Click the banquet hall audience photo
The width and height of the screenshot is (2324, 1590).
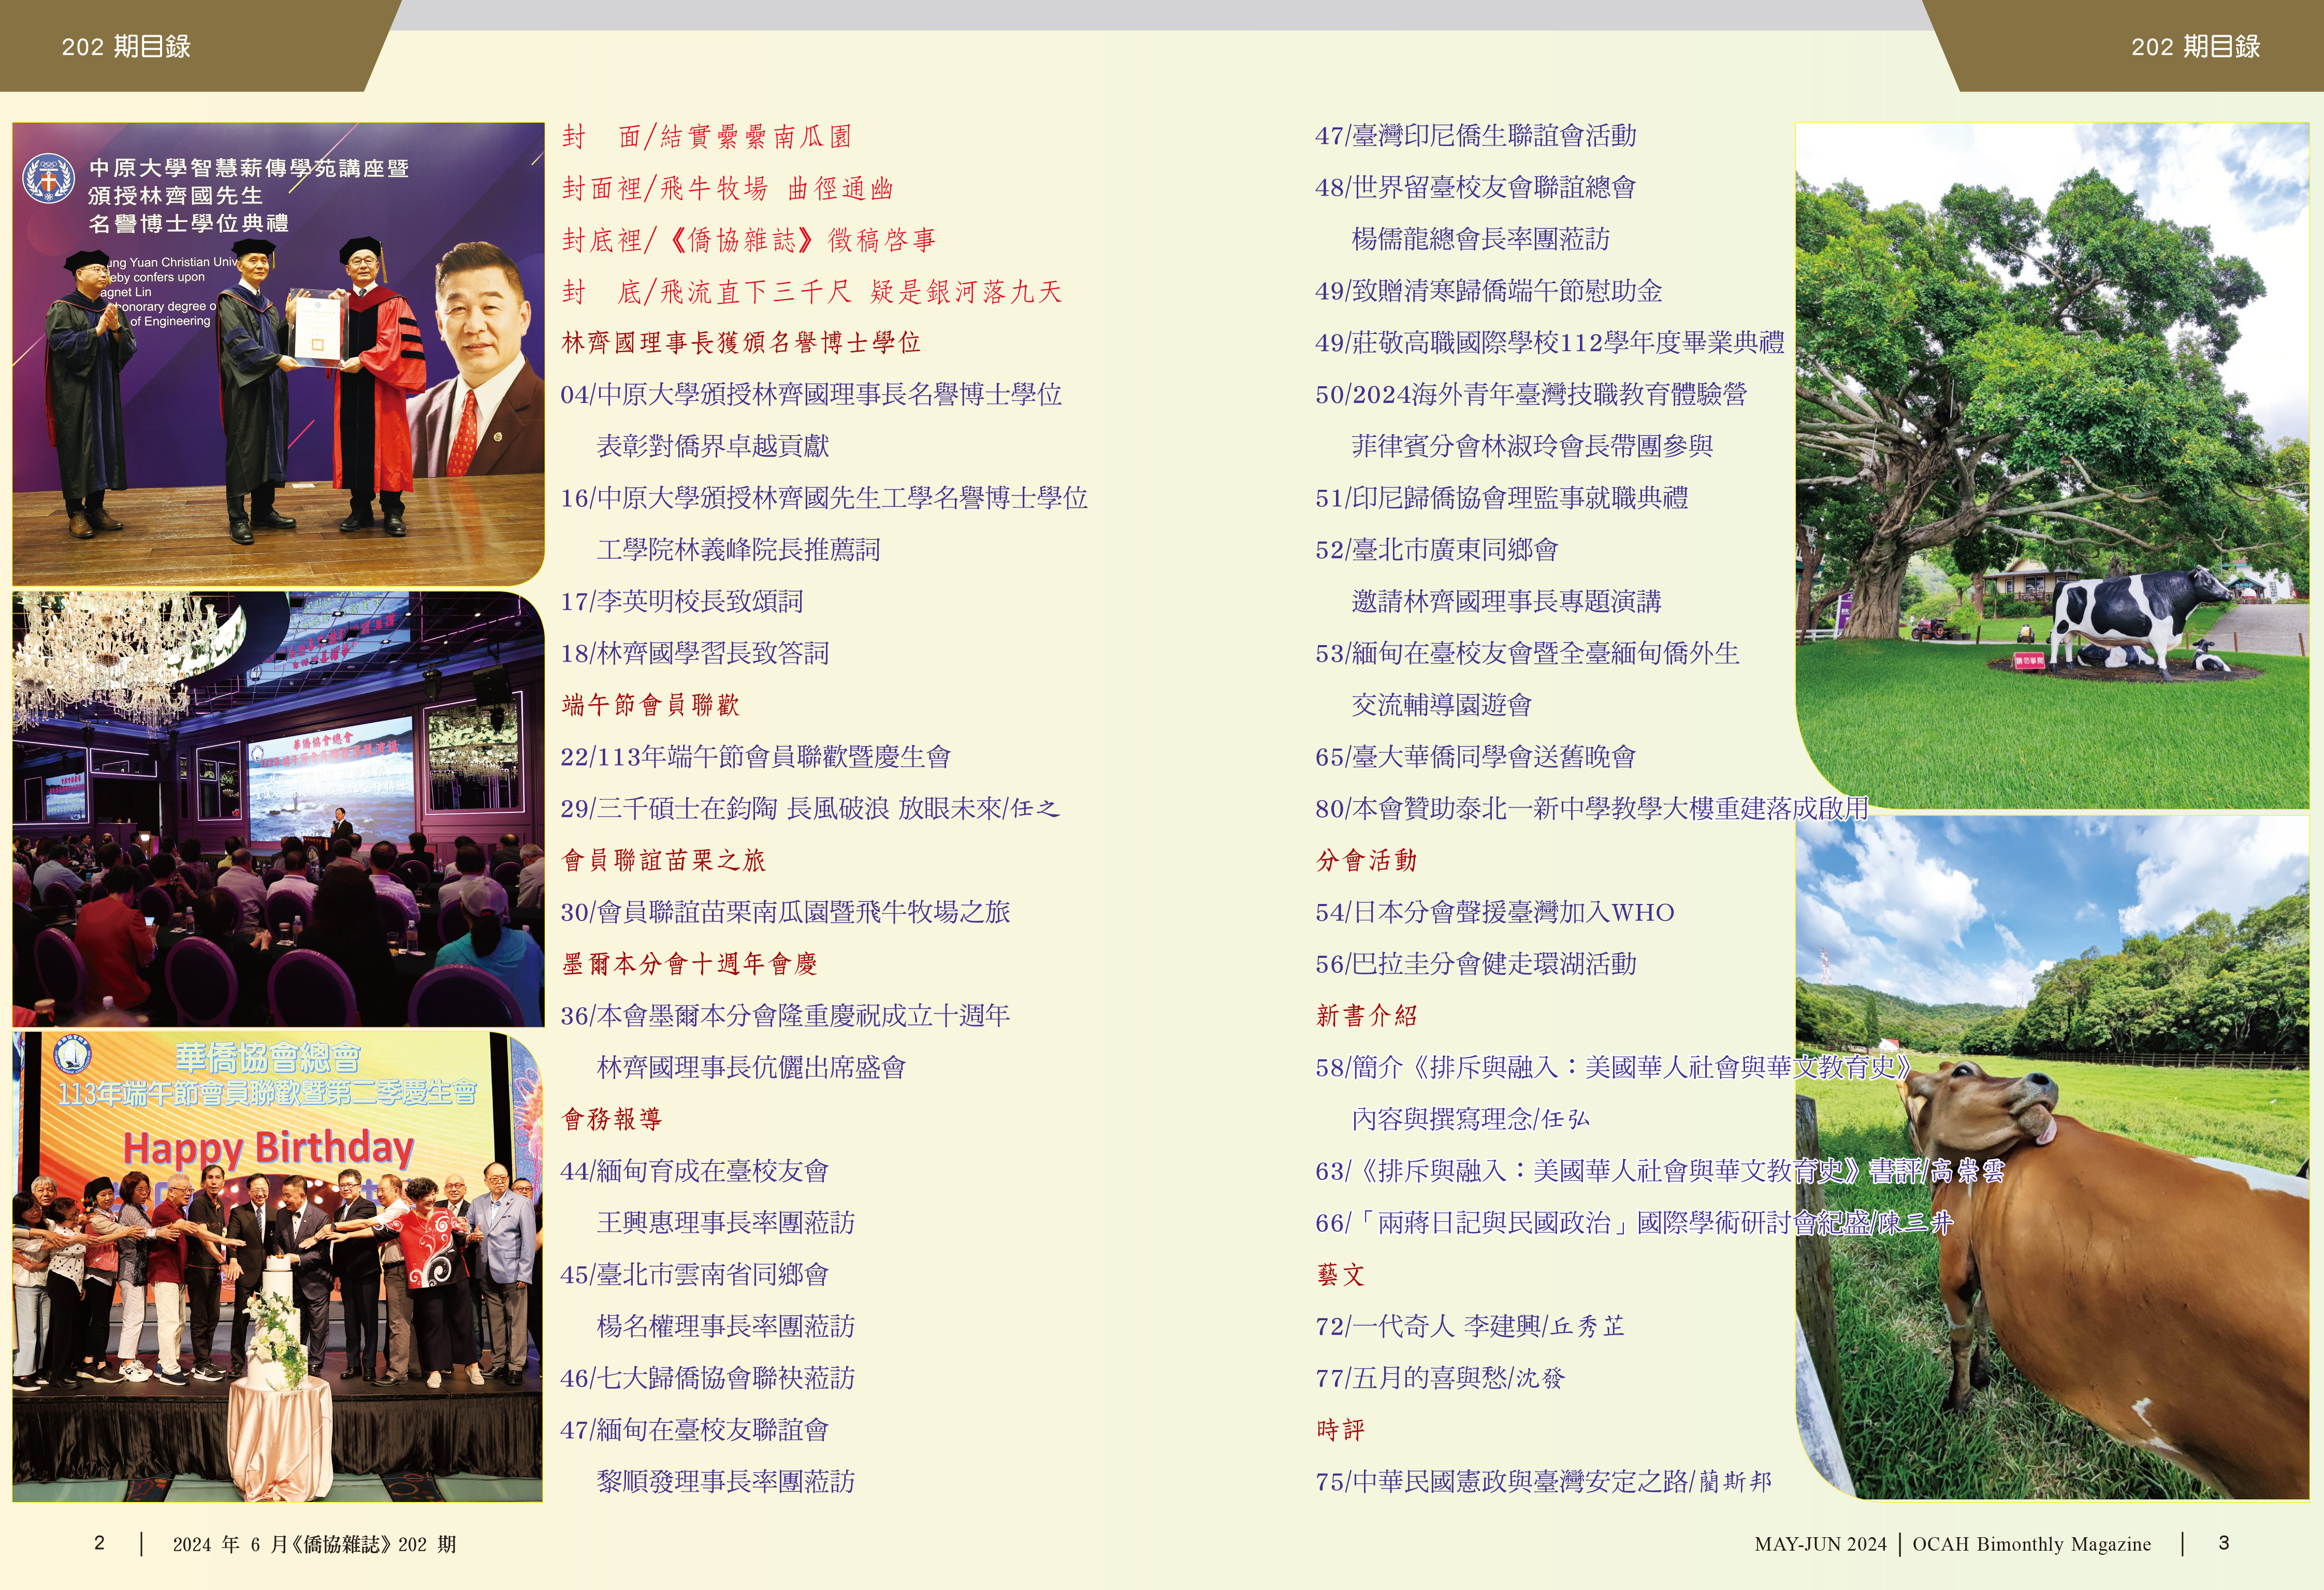(x=278, y=810)
